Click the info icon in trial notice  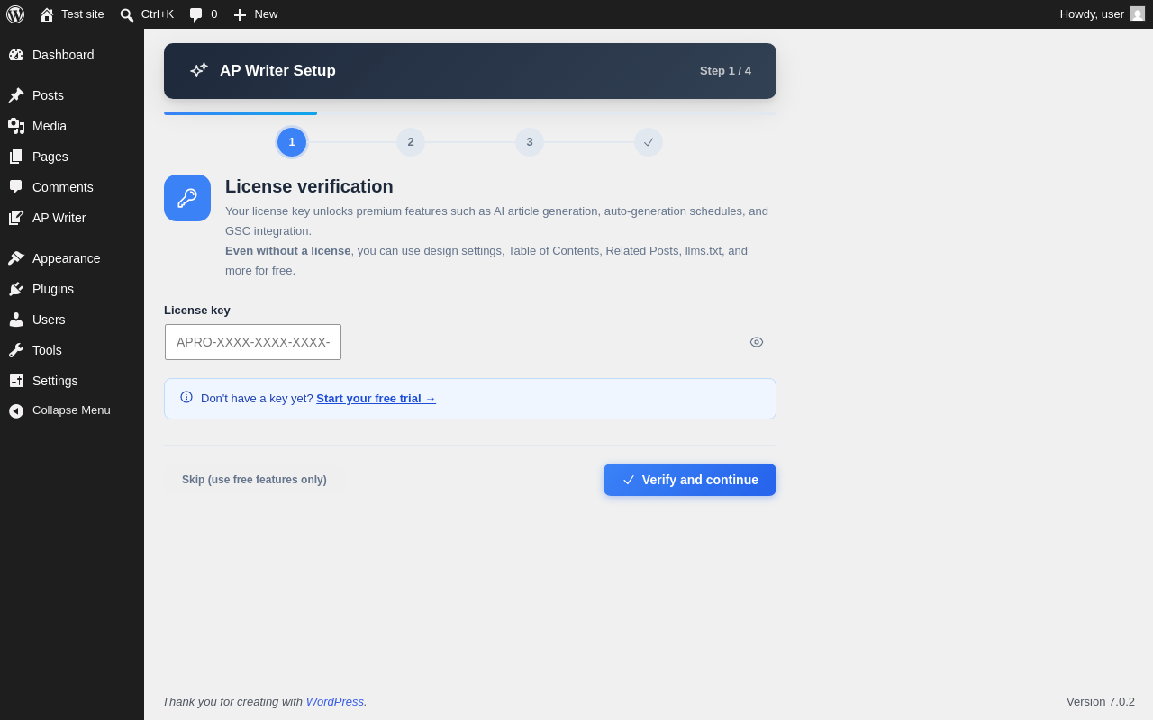186,397
